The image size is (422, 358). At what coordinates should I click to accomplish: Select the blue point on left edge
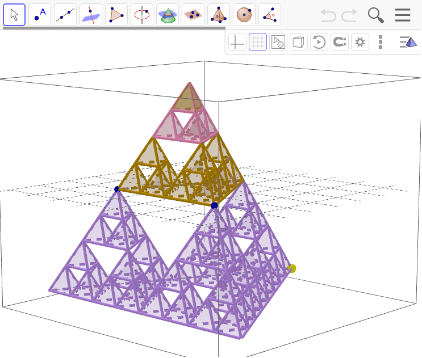click(x=116, y=189)
